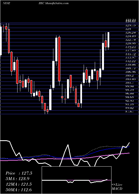
Task: Click the 12MA : 121.5 readout
Action: (x=19, y=184)
